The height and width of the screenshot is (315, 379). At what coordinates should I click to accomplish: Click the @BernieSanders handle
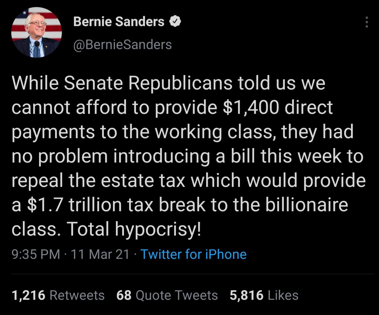pyautogui.click(x=123, y=44)
